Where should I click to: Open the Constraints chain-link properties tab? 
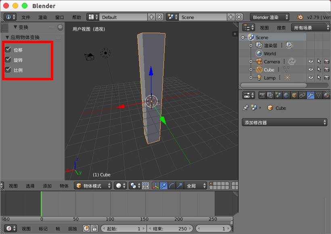pyautogui.click(x=302, y=96)
